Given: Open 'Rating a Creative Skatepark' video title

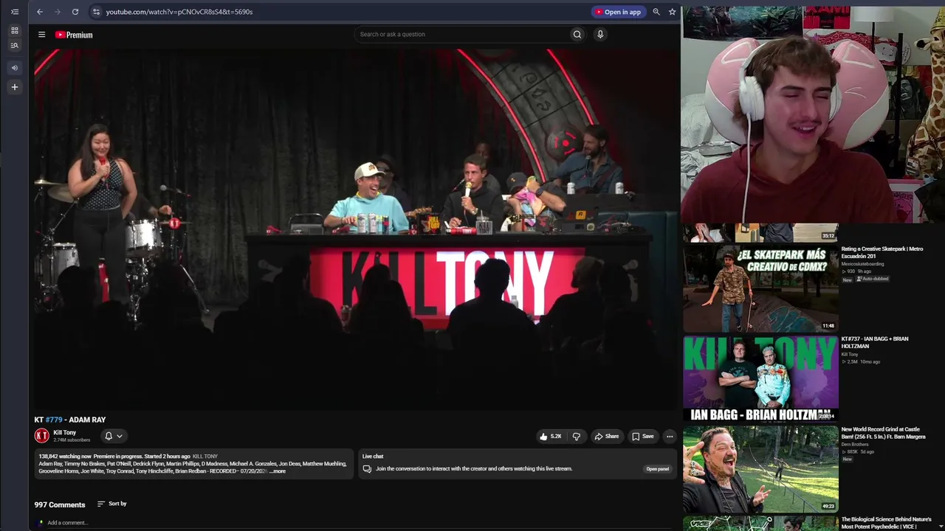Looking at the screenshot, I should pyautogui.click(x=882, y=252).
